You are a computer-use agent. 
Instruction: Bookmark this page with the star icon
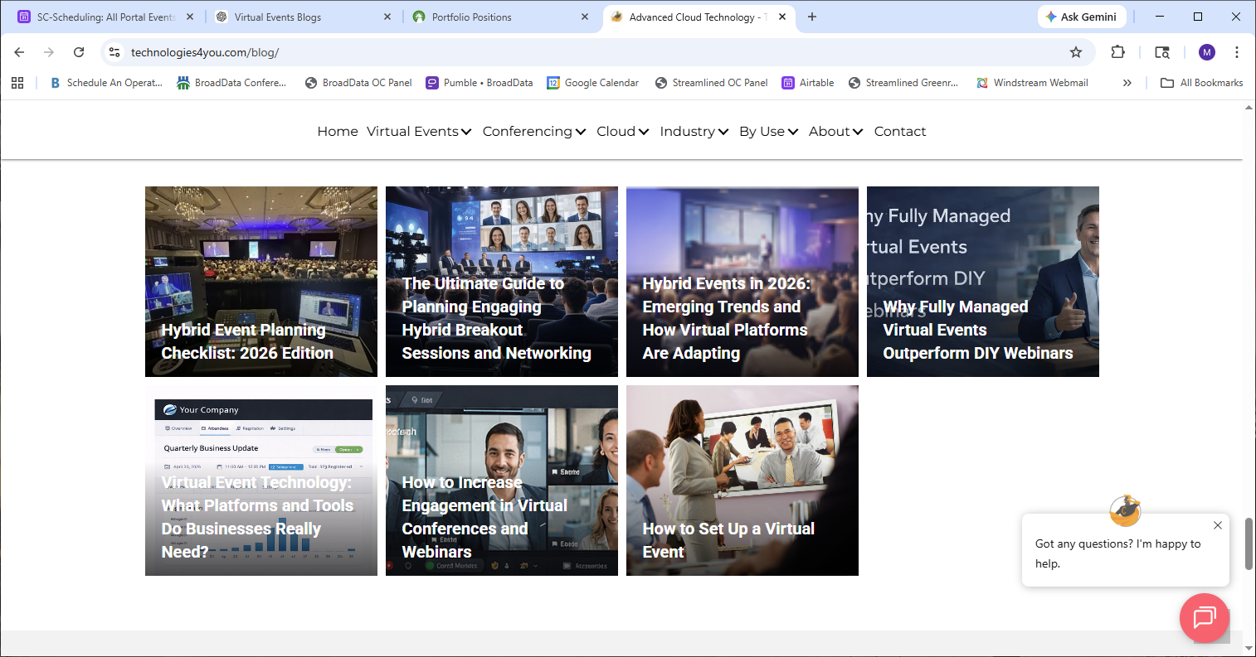(x=1076, y=52)
